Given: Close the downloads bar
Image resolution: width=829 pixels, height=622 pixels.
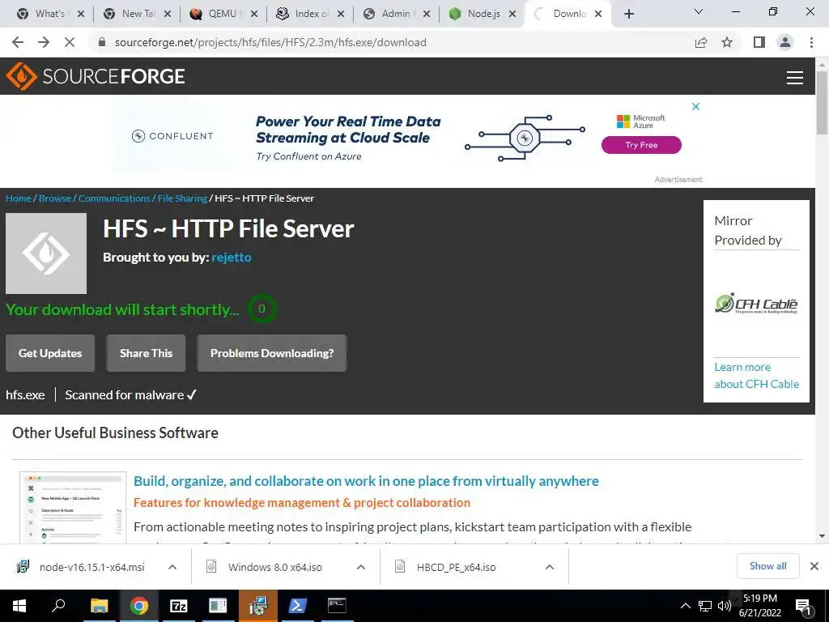Looking at the screenshot, I should coord(814,566).
